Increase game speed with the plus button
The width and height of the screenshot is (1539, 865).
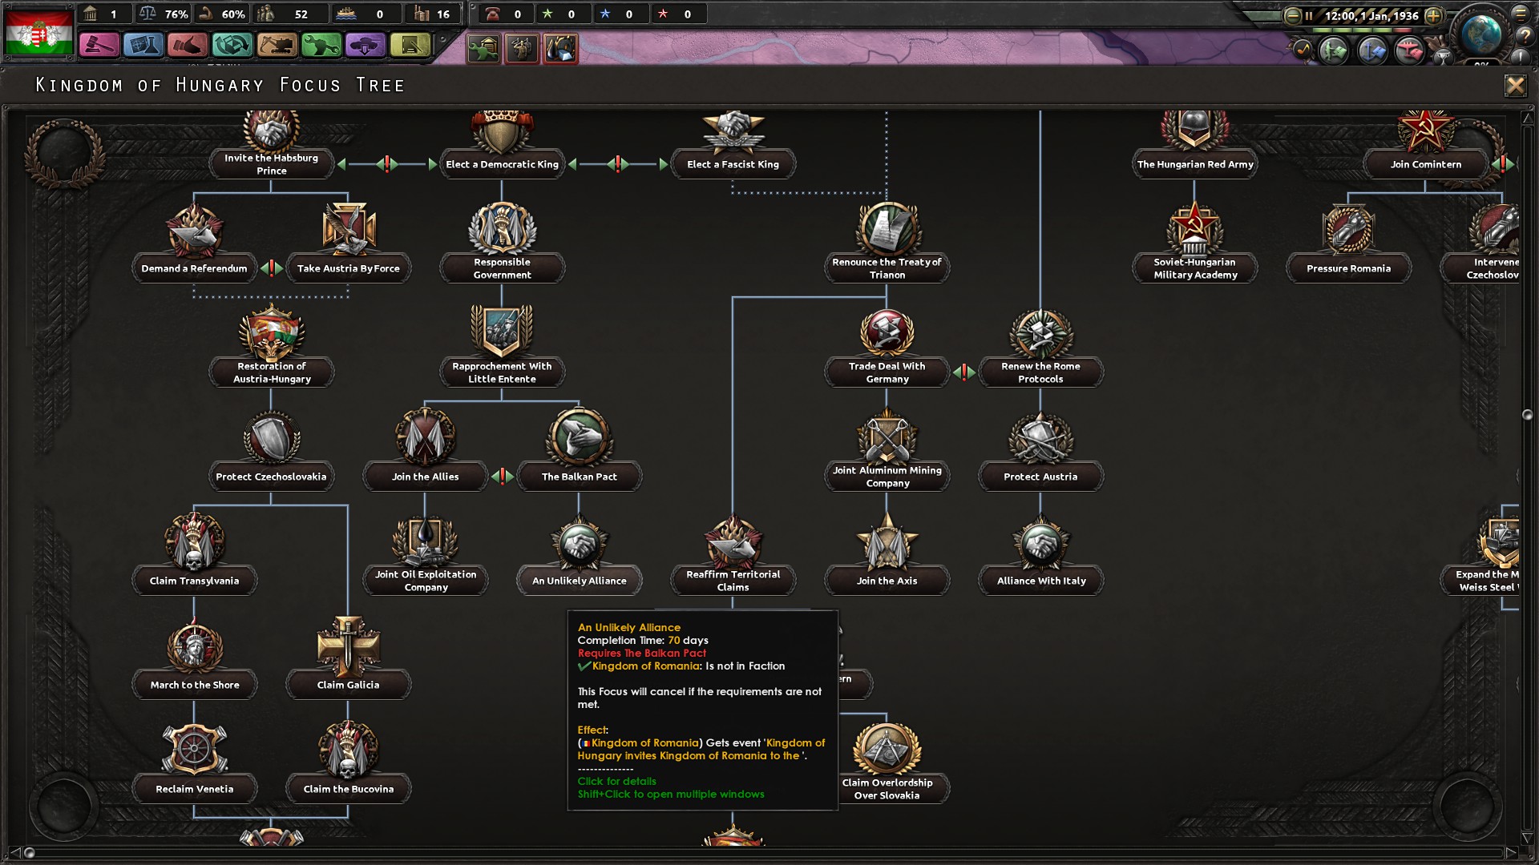pos(1434,15)
